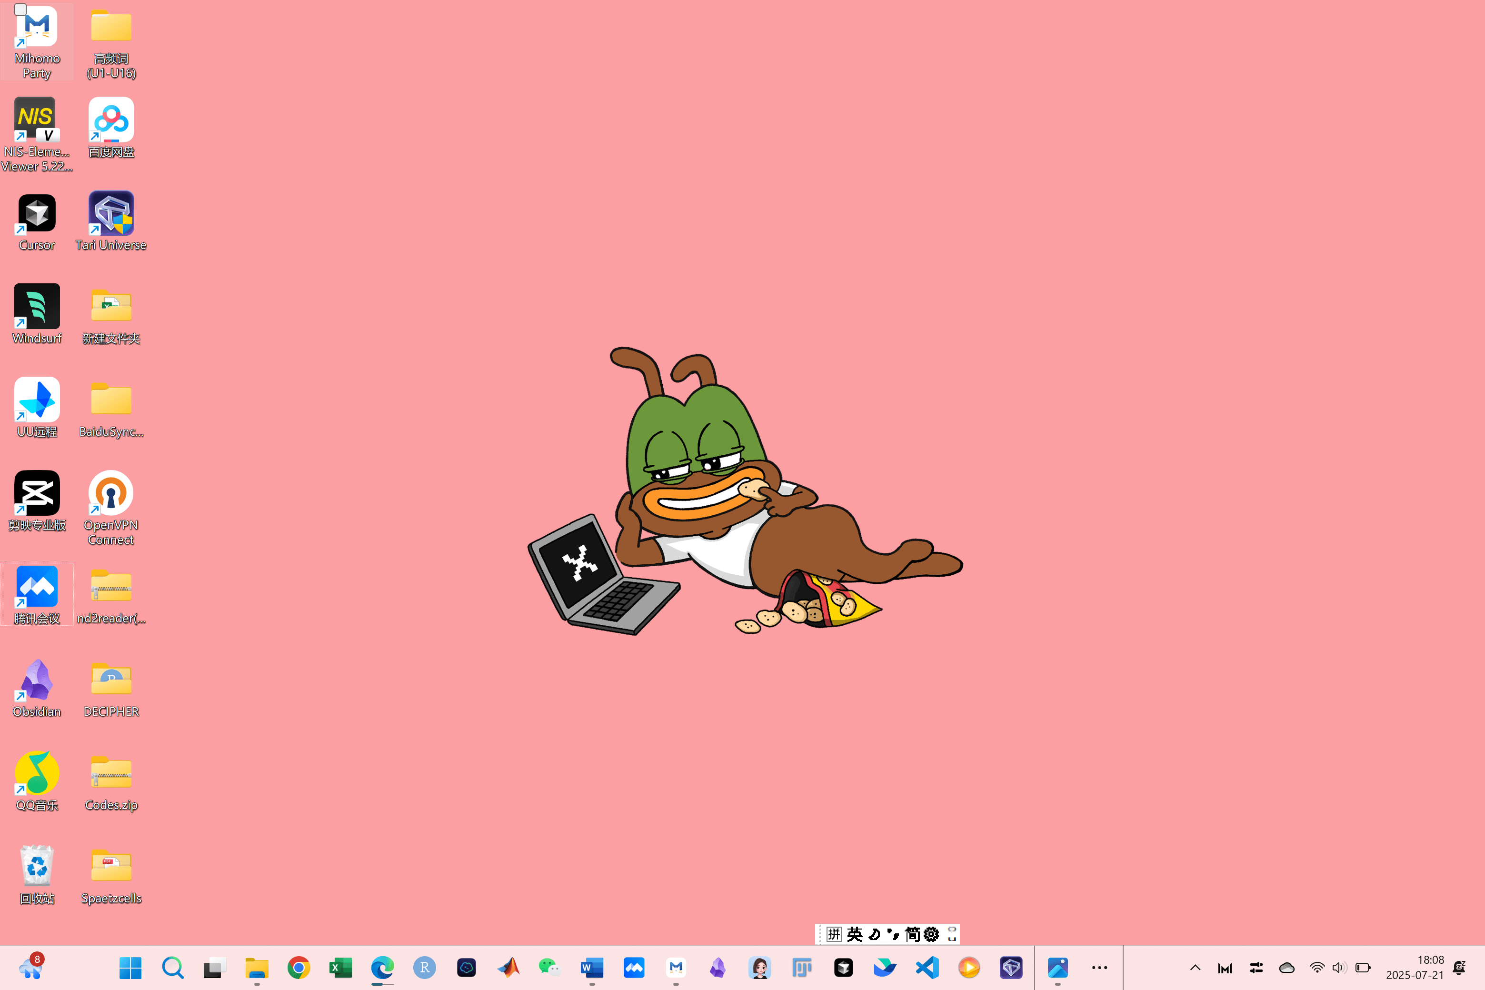Launch Visual Studio Code from the taskbar

pos(927,967)
